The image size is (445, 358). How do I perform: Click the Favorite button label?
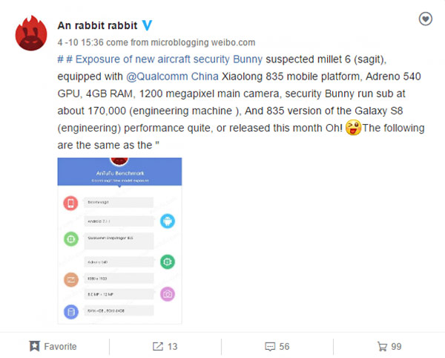click(x=60, y=346)
